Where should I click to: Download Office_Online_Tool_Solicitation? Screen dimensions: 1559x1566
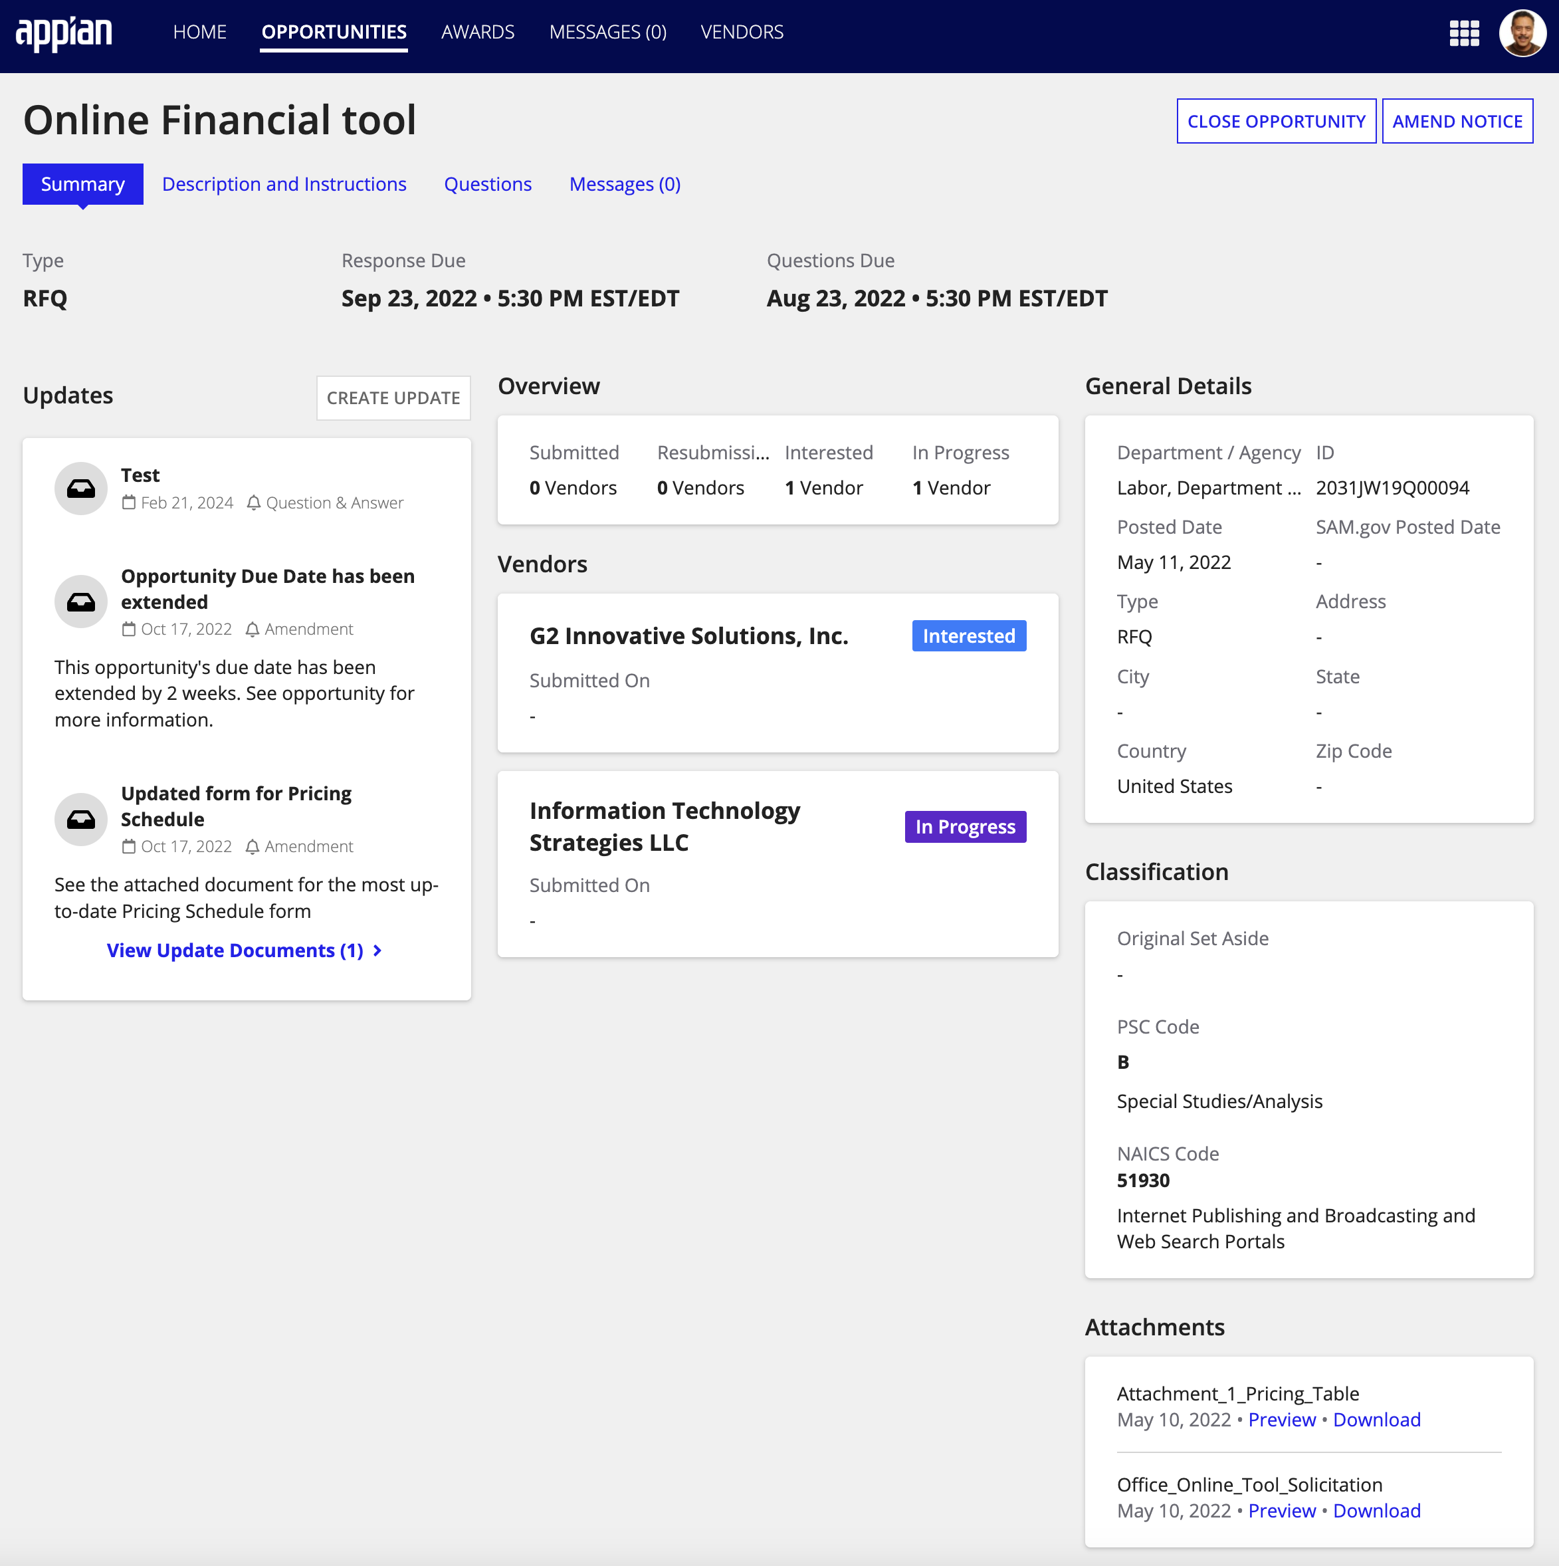click(x=1377, y=1511)
